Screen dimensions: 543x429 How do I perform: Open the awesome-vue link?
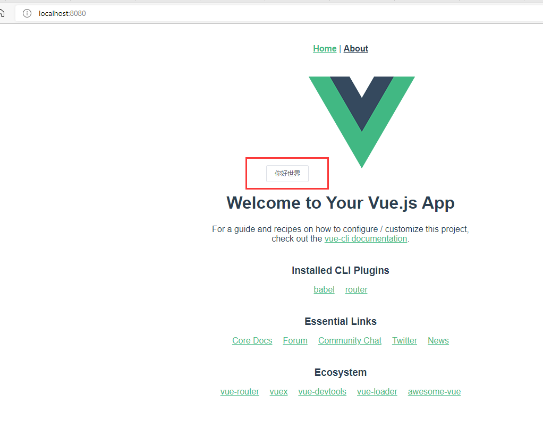(434, 391)
